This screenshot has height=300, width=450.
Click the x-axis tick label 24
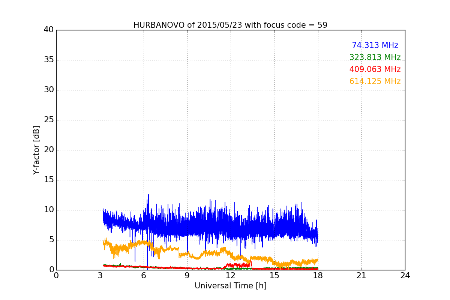[x=405, y=275]
